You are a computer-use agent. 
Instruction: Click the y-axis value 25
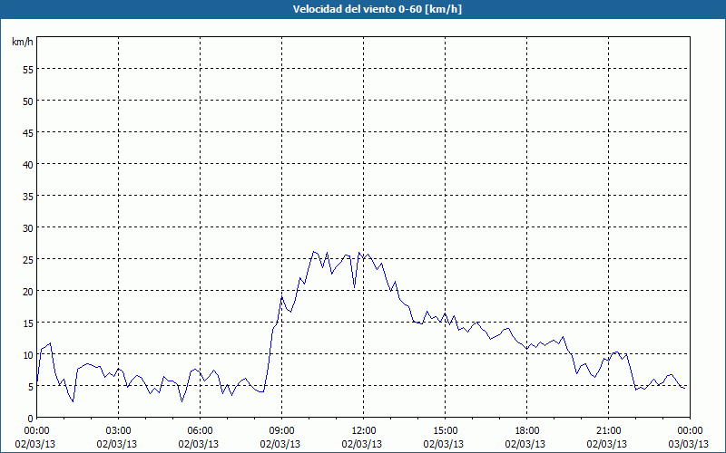point(28,260)
